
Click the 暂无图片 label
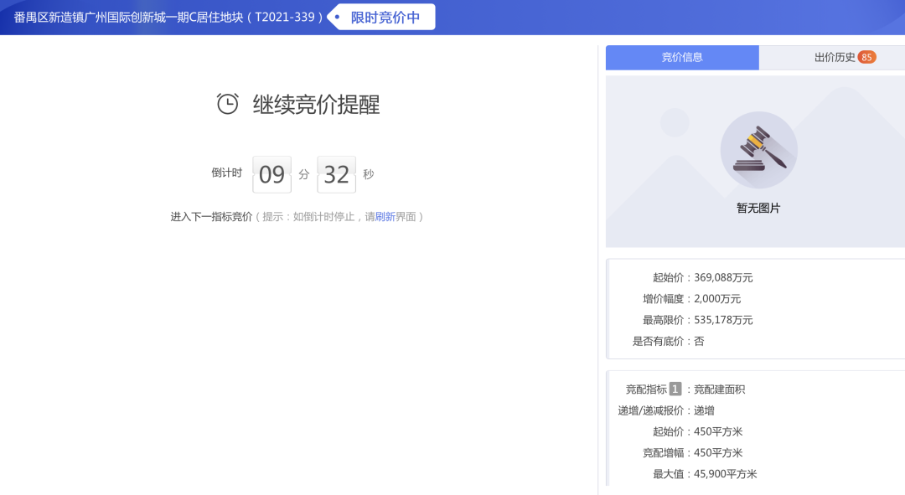pyautogui.click(x=759, y=207)
